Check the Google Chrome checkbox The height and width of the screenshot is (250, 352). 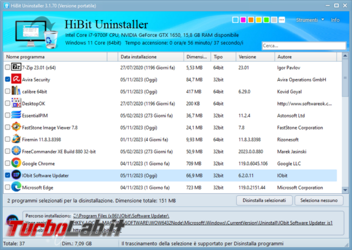8,163
